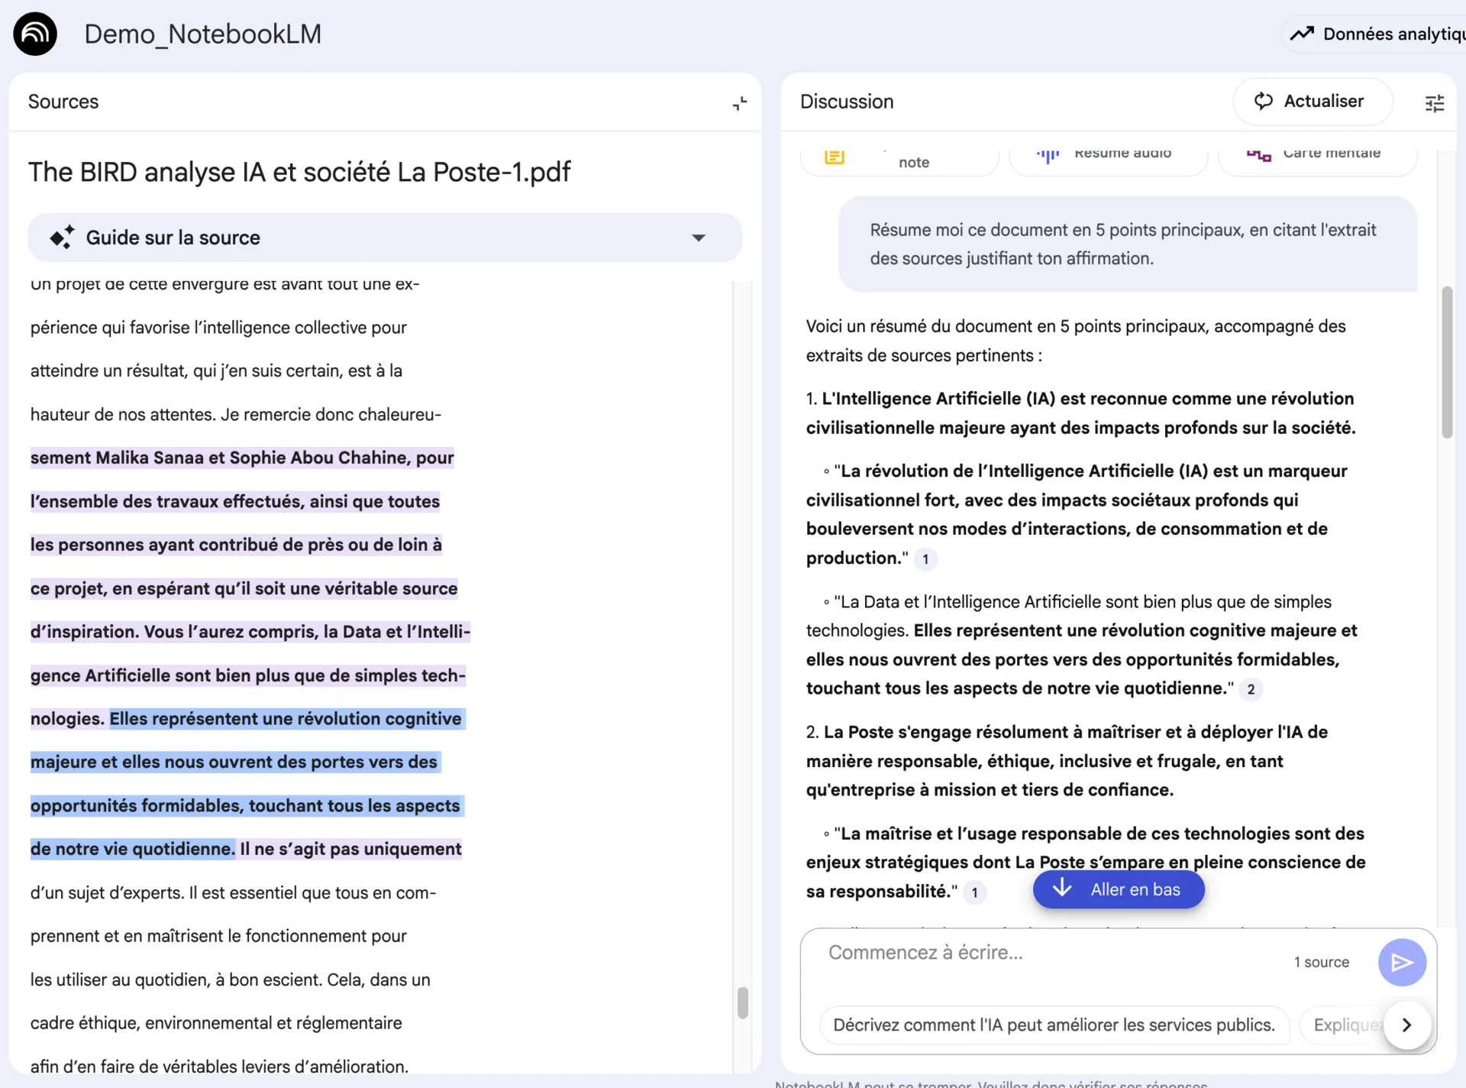Click point 1 heading L'Intelligence Artificielle est reconnue
This screenshot has height=1088, width=1466.
[x=1081, y=413]
